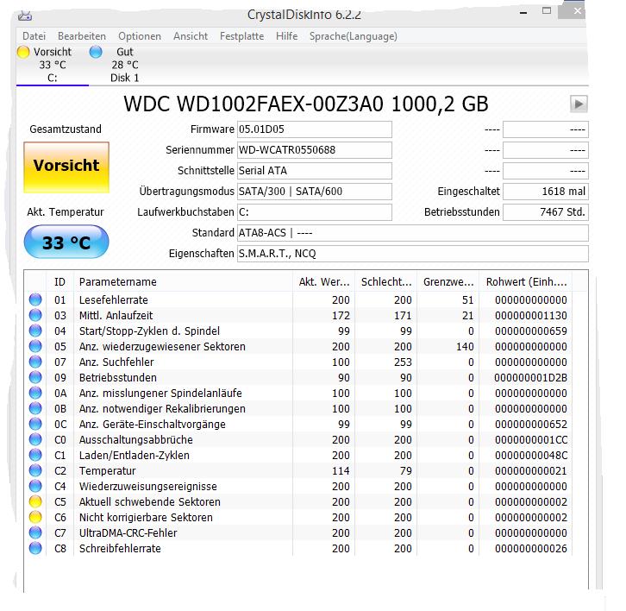Close the CrystalDiskInfo window
626x611 pixels.
tap(577, 11)
